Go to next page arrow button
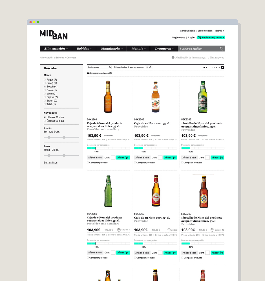The width and height of the screenshot is (265, 281). (x=223, y=68)
